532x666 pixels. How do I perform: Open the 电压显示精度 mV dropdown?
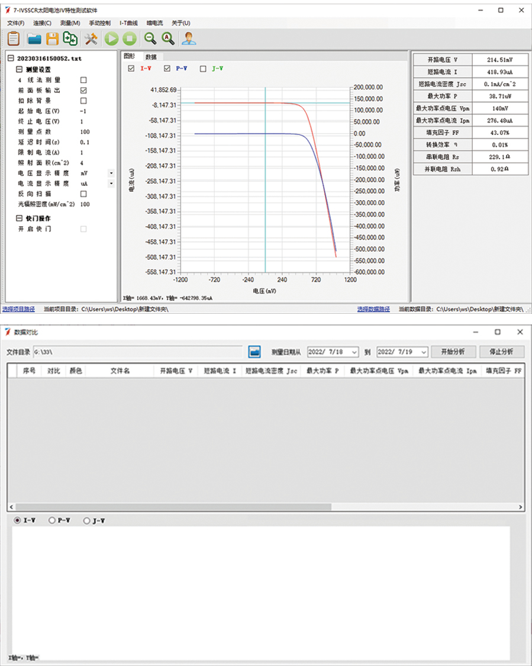pyautogui.click(x=111, y=173)
